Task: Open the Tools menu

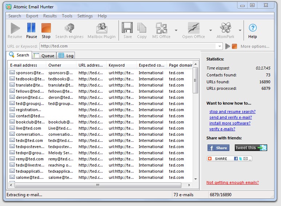Action: click(67, 16)
